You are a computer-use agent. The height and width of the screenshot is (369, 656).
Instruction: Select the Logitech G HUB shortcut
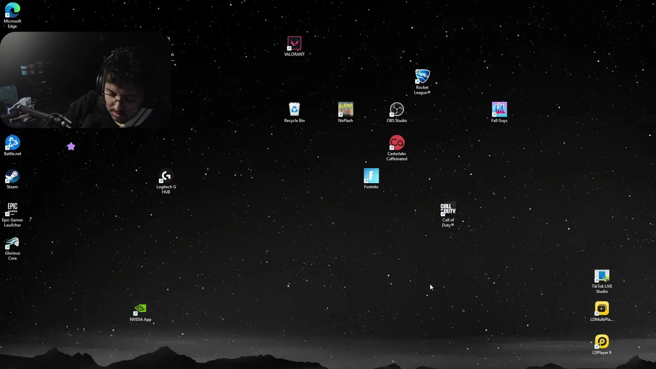point(166,181)
